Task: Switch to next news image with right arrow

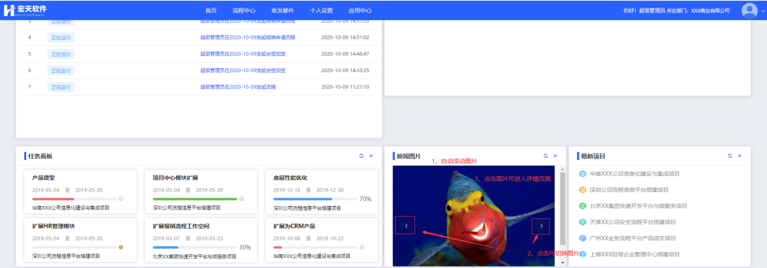Action: [x=541, y=226]
